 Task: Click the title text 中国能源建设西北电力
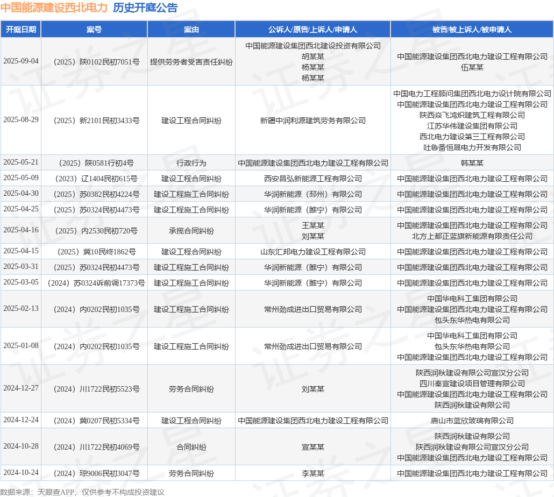tap(54, 8)
